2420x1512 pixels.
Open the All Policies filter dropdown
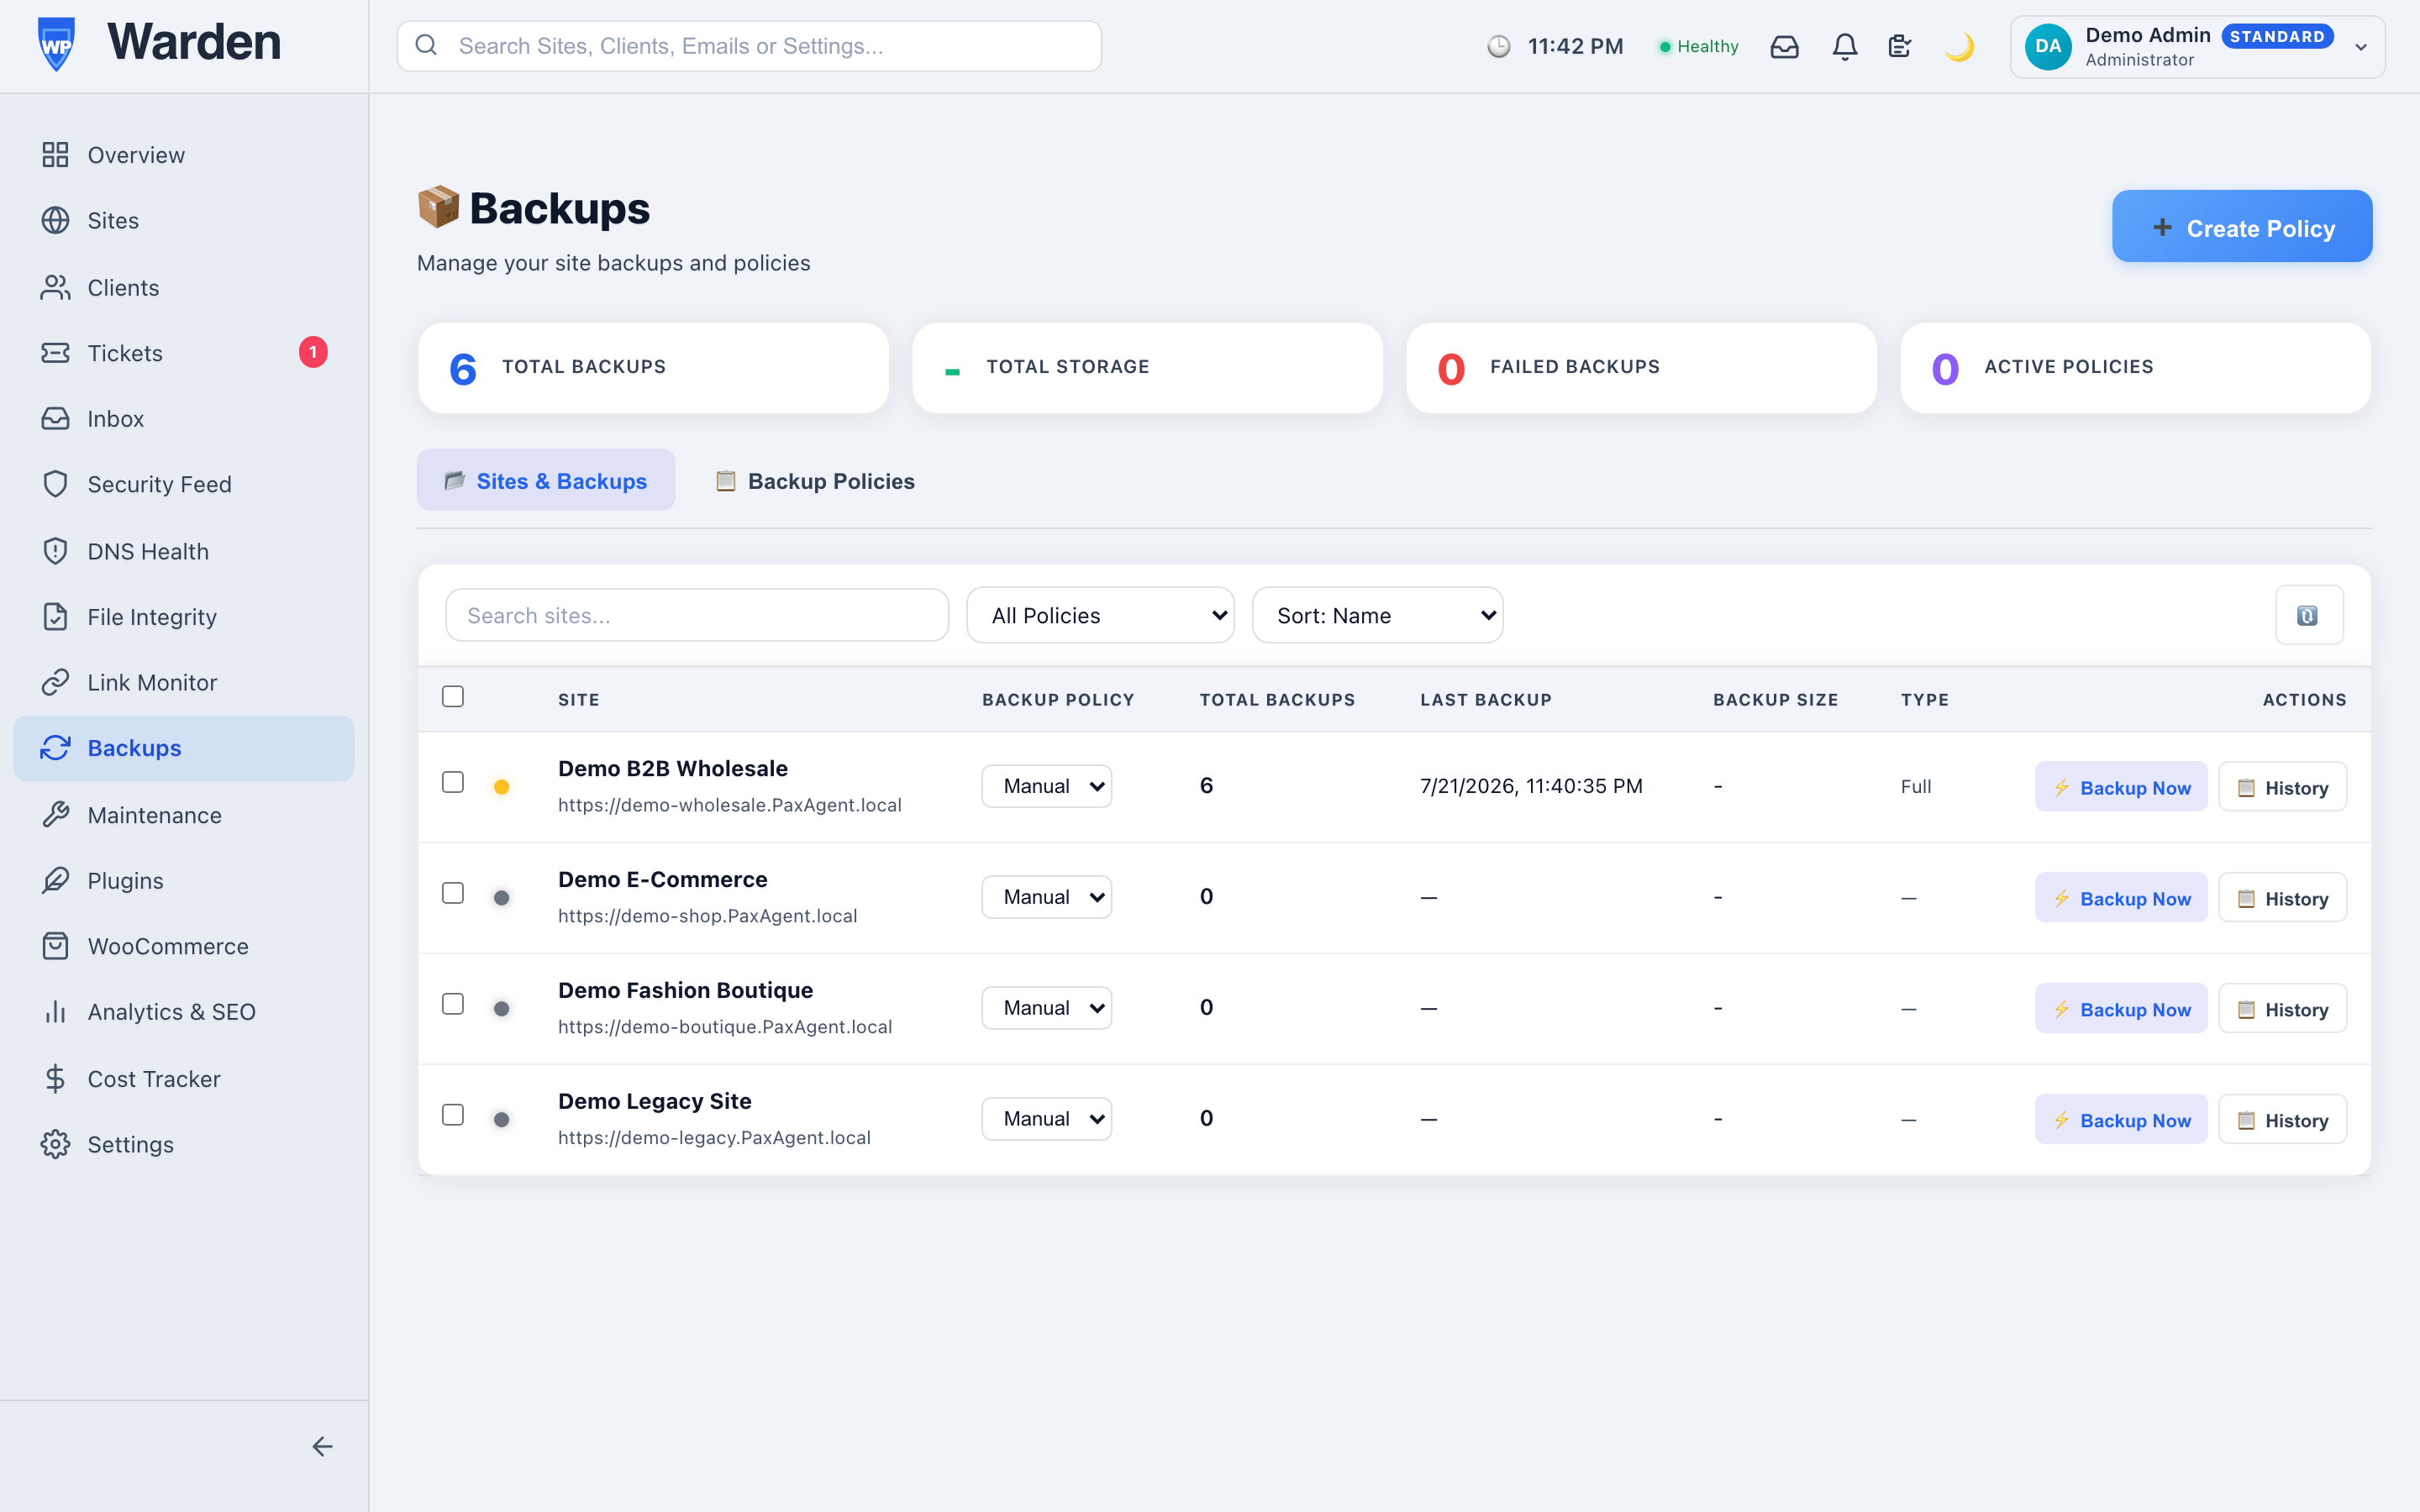pos(1100,615)
